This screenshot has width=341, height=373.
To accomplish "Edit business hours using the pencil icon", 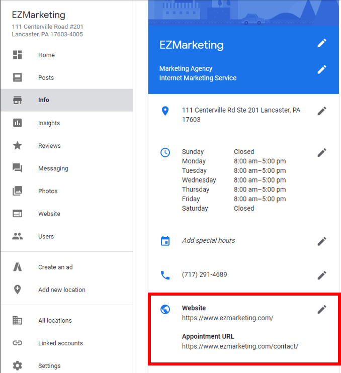I will (322, 152).
